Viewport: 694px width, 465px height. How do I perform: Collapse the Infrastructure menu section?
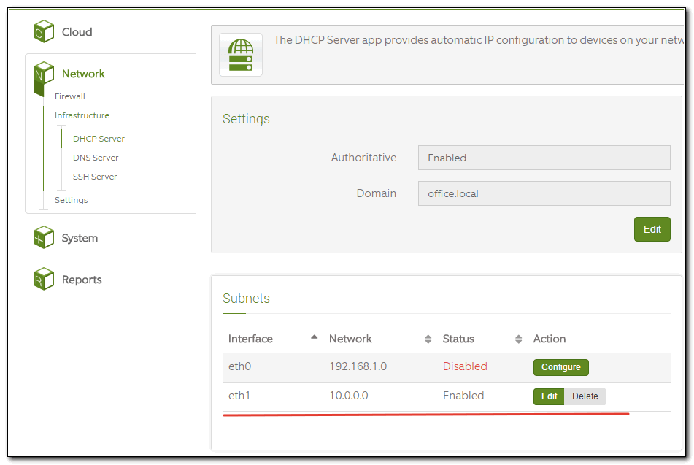coord(82,115)
